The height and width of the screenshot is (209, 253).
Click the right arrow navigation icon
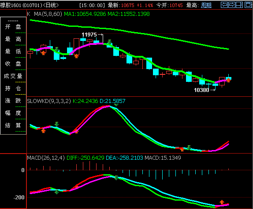click(232, 5)
